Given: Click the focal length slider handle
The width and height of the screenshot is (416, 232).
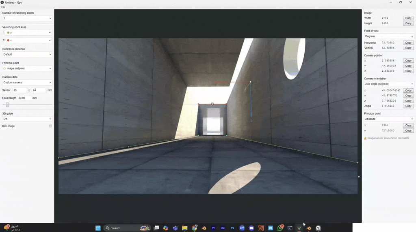Looking at the screenshot, I should [x=7, y=104].
